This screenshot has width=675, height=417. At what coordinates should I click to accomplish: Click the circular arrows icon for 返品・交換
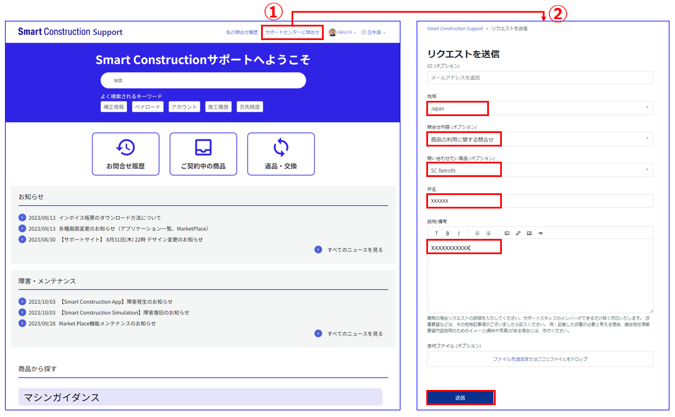(281, 148)
